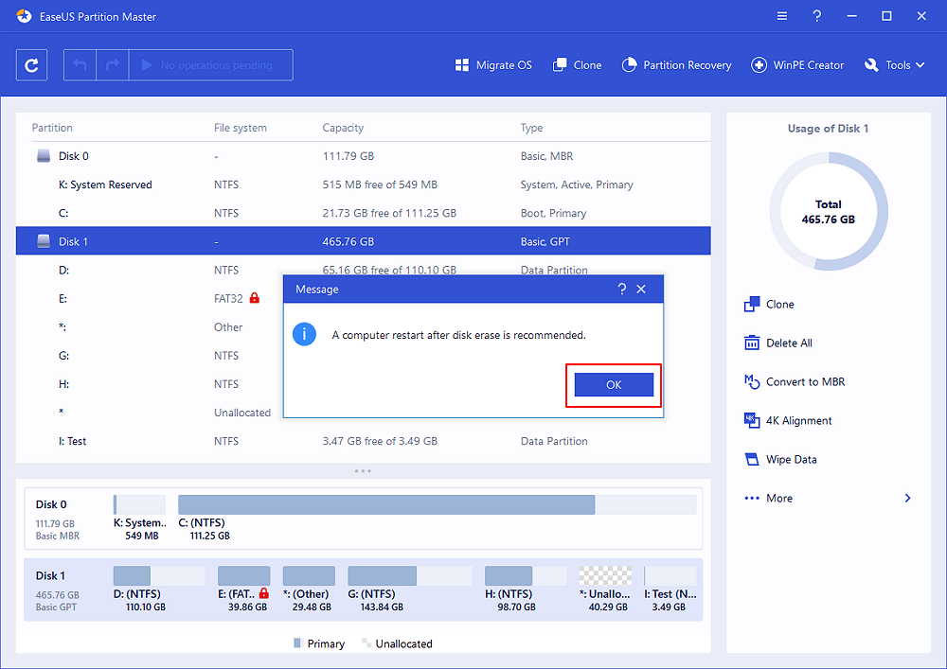Select Convert to MBR option
This screenshot has height=669, width=947.
795,381
